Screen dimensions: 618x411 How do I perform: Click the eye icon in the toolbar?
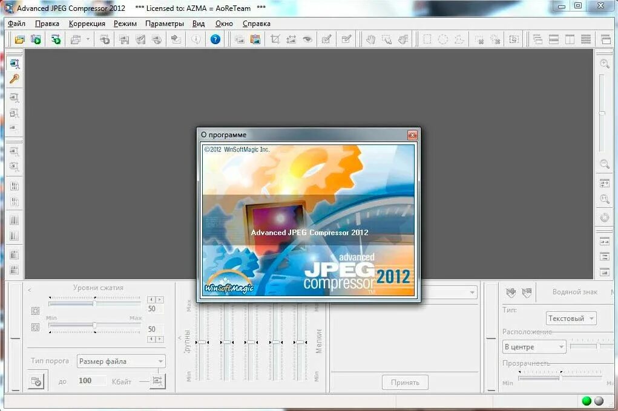coord(307,39)
